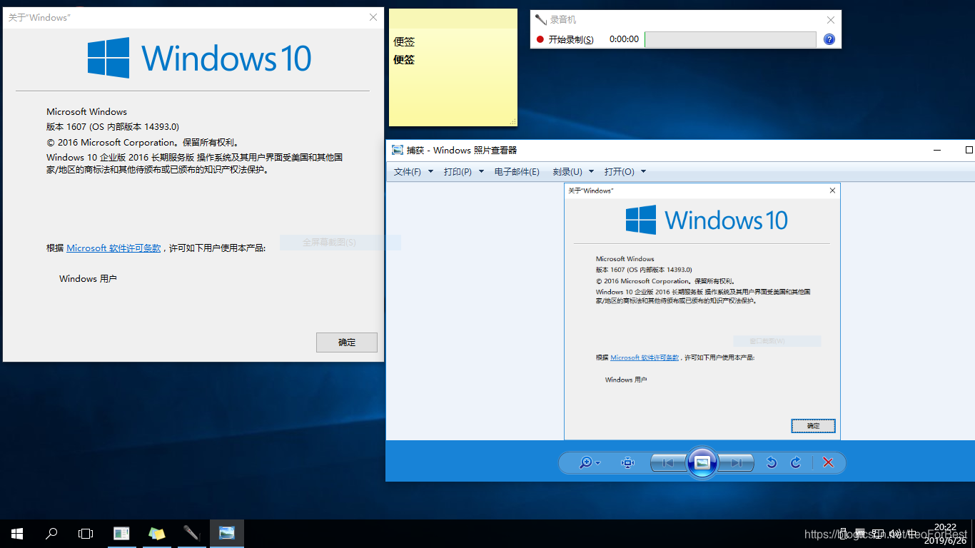975x548 pixels.
Task: Rotate the photo clockwise
Action: pyautogui.click(x=796, y=462)
